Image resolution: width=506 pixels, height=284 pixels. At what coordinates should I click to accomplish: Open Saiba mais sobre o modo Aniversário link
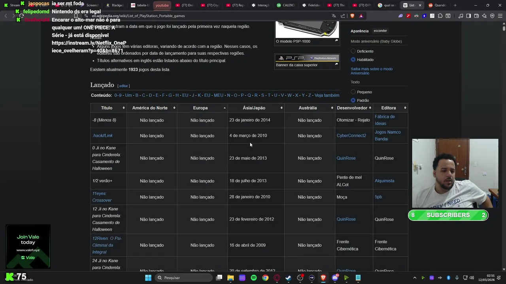[371, 71]
